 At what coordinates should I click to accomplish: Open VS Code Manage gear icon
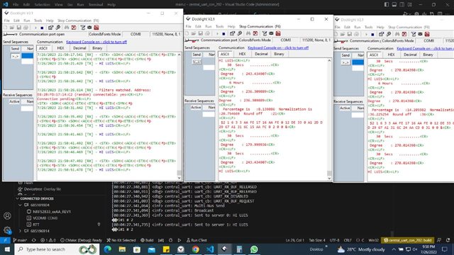tap(7, 230)
